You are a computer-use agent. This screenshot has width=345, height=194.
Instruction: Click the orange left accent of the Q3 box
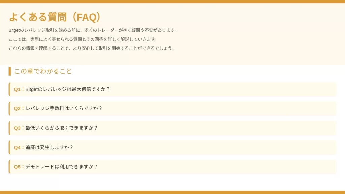pyautogui.click(x=9, y=128)
